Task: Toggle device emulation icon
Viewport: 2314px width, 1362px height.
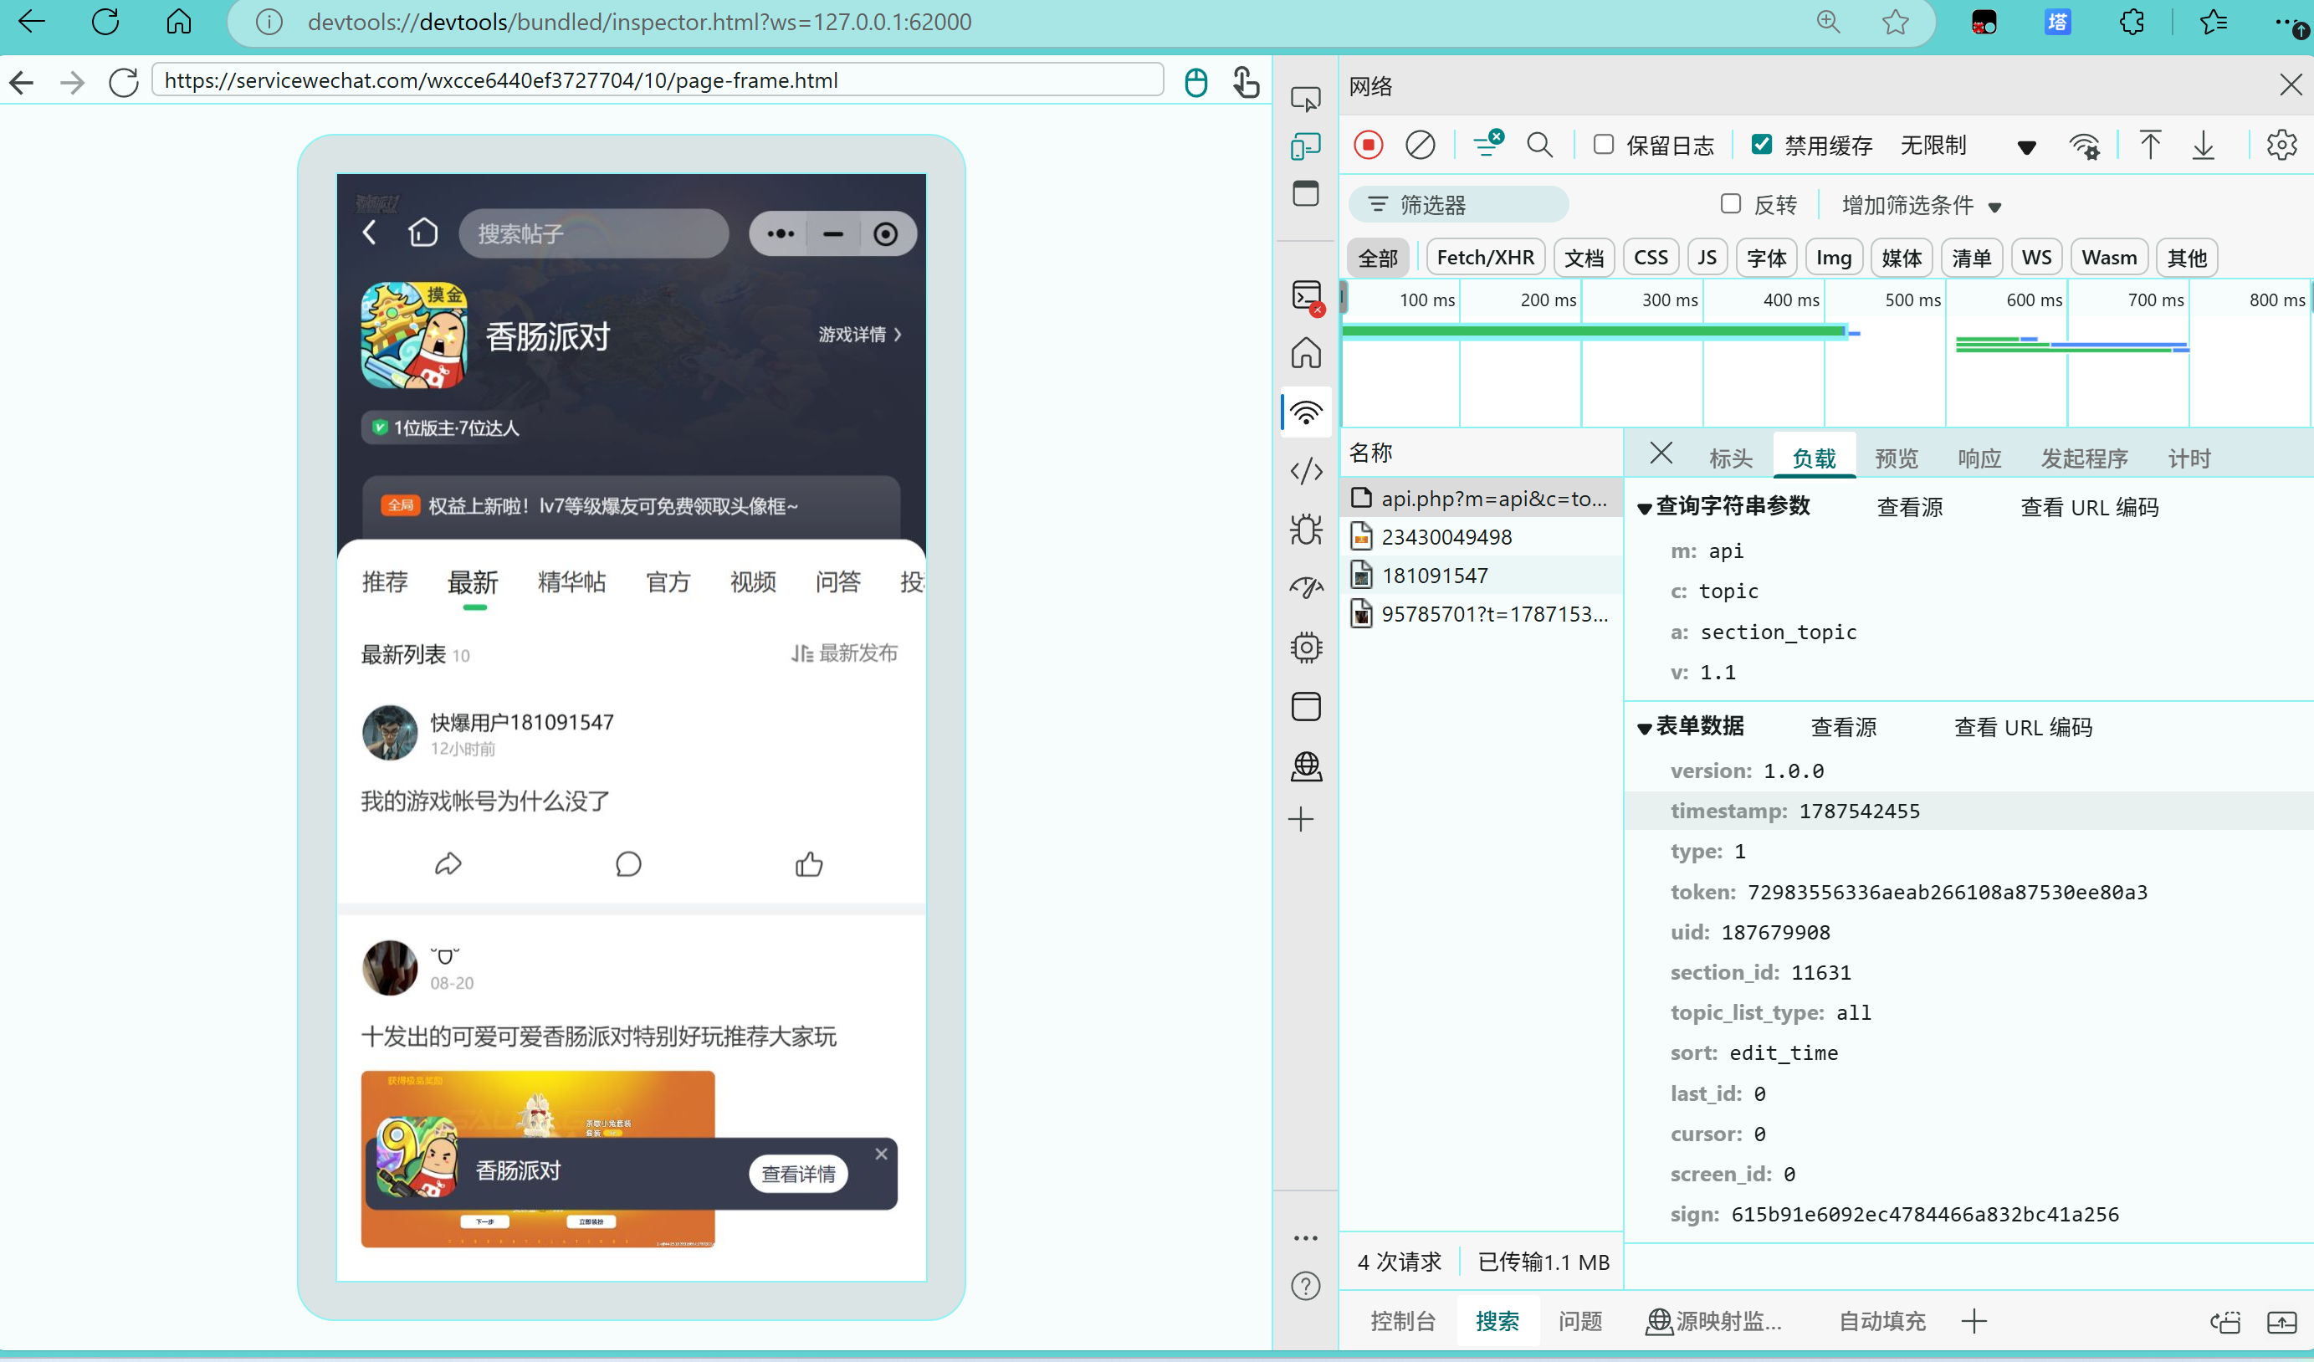Action: pyautogui.click(x=1306, y=146)
